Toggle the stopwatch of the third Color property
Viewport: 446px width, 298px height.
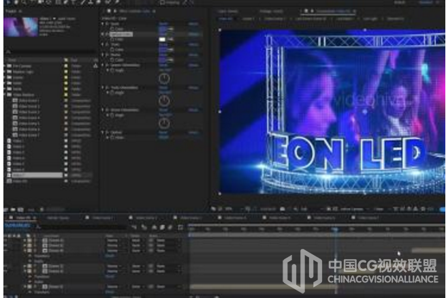point(112,50)
